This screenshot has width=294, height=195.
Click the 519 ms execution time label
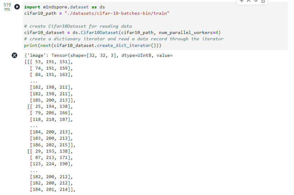[x=7, y=7]
